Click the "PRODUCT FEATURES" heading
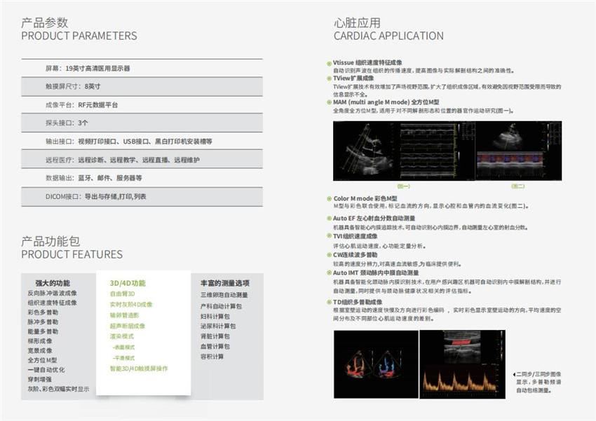The width and height of the screenshot is (596, 421). click(72, 254)
